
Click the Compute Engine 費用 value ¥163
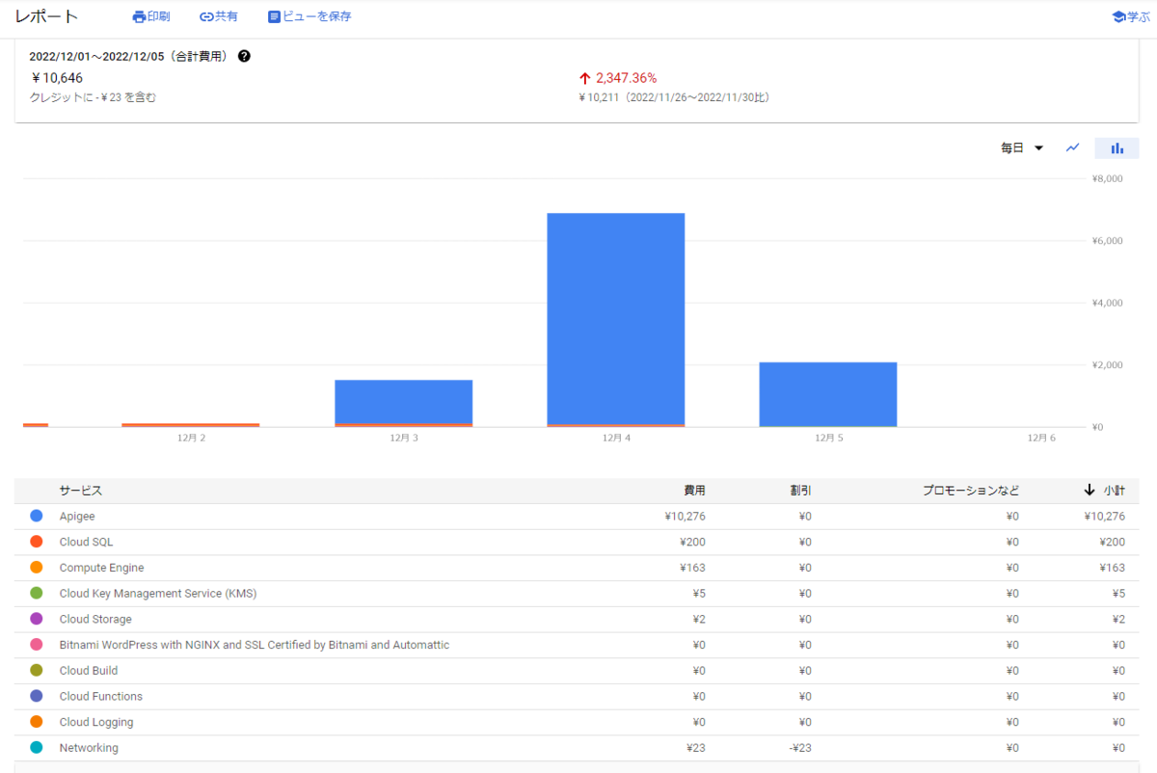pyautogui.click(x=692, y=568)
